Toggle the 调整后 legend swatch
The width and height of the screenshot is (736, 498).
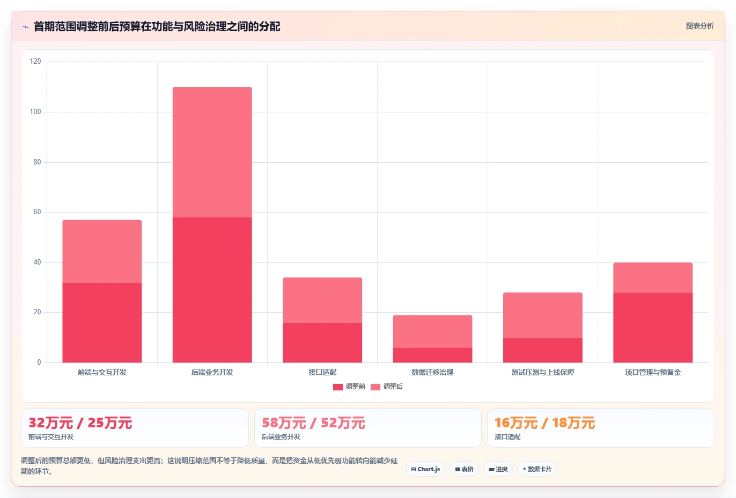[x=375, y=387]
